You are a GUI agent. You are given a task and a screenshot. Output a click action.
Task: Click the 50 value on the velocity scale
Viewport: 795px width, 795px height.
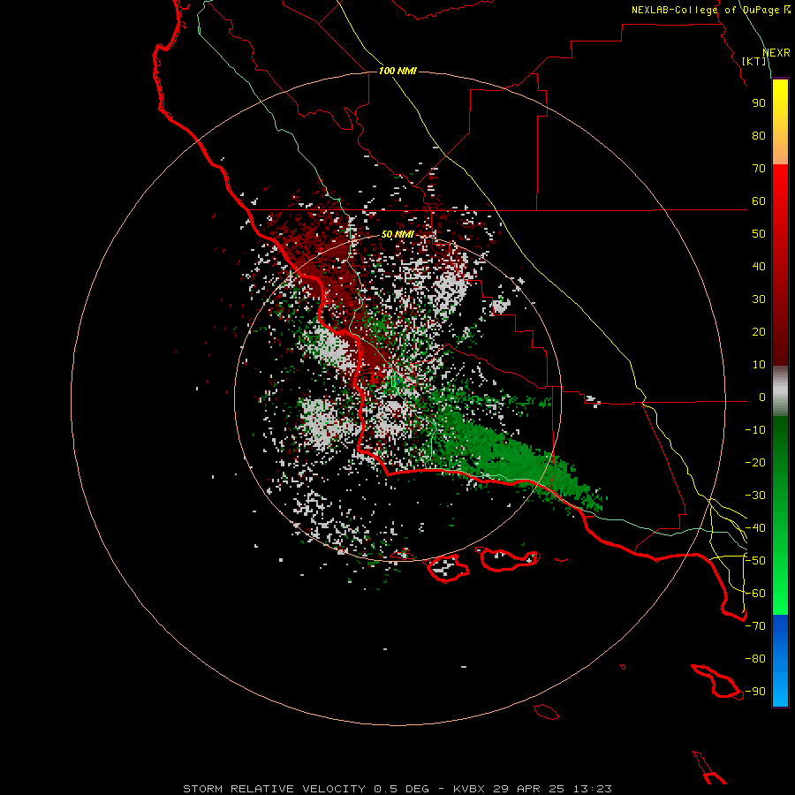[759, 234]
